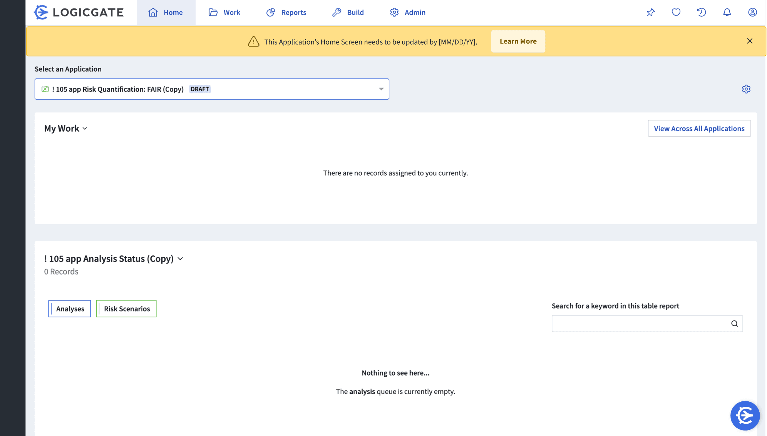The image size is (767, 436).
Task: Open LogicGate chat assistant bubble
Action: point(745,416)
